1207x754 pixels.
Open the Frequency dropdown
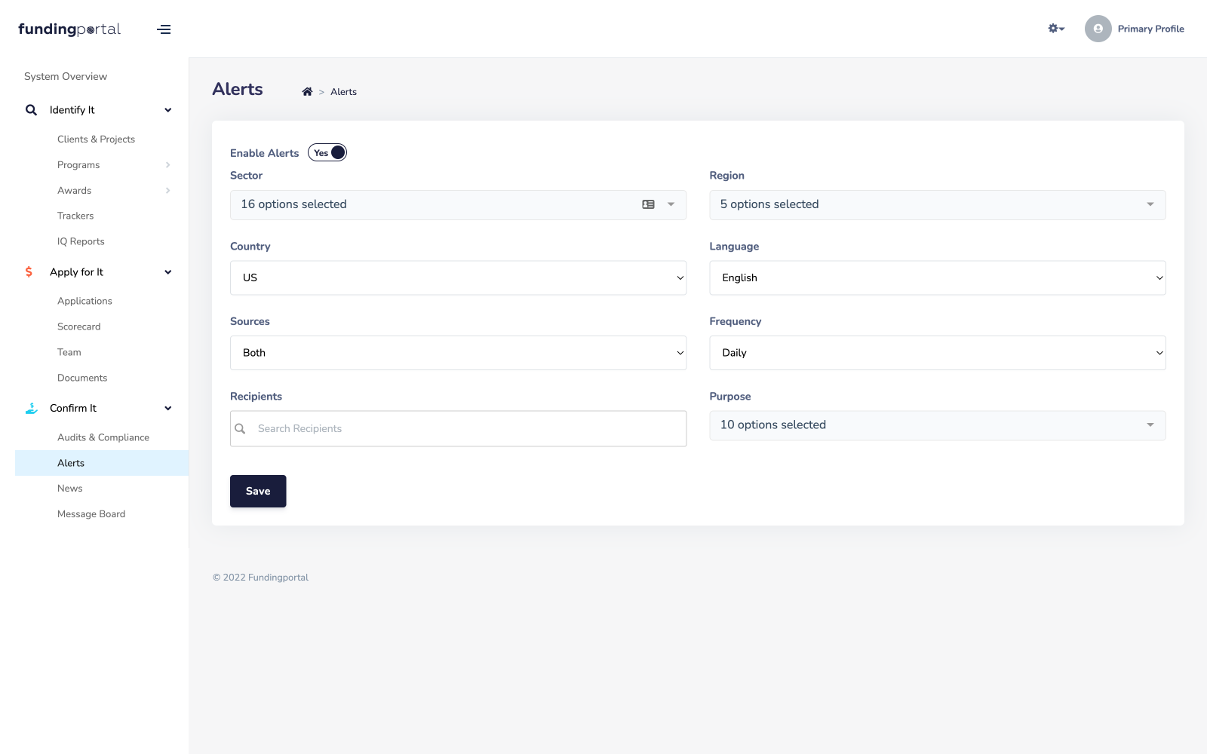click(937, 352)
